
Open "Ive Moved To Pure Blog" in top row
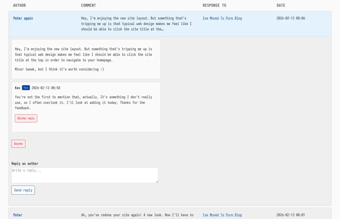click(x=222, y=18)
